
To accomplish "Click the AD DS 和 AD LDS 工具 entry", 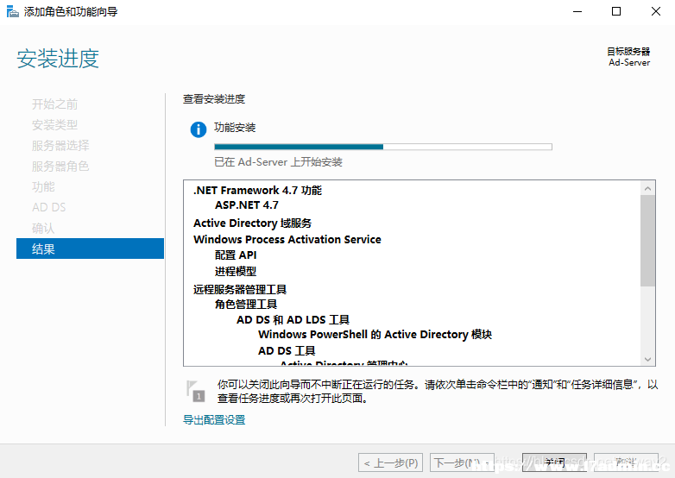I will [293, 319].
